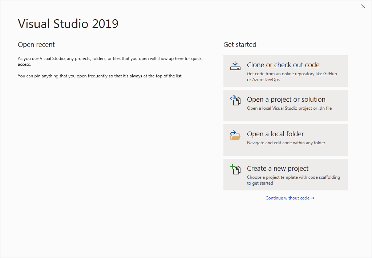The width and height of the screenshot is (372, 258).
Task: Click Continue without code
Action: point(288,198)
